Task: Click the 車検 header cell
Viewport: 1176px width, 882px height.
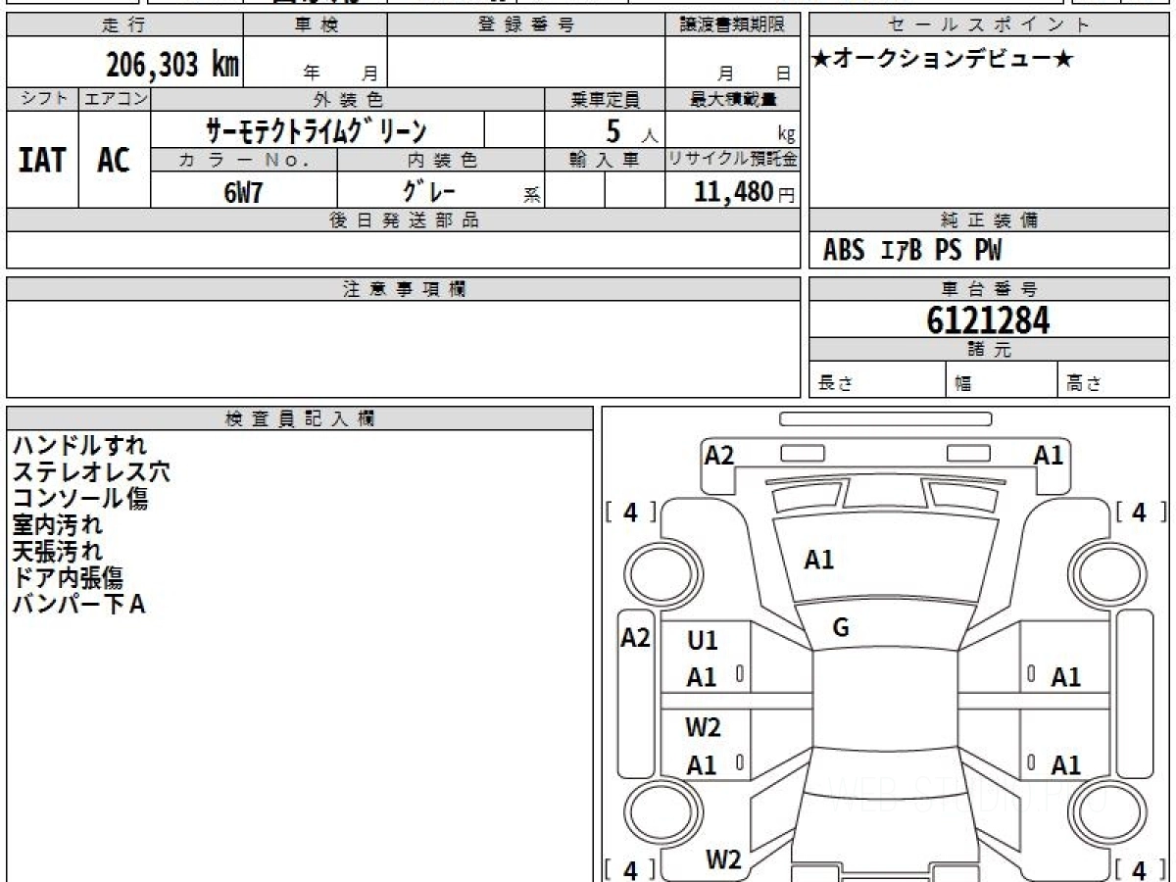Action: (x=315, y=25)
